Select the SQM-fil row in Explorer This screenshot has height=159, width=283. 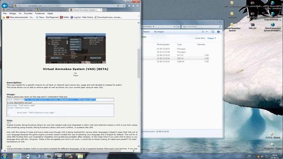click(x=176, y=61)
